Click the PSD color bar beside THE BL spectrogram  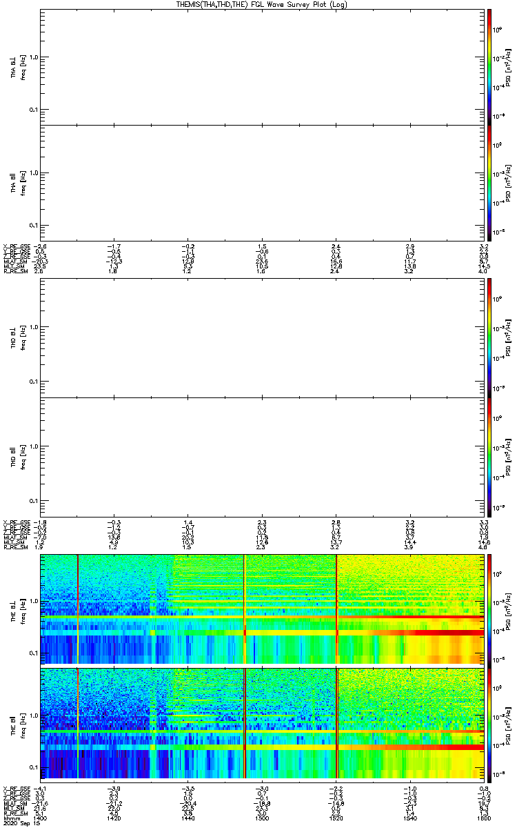tap(489, 608)
